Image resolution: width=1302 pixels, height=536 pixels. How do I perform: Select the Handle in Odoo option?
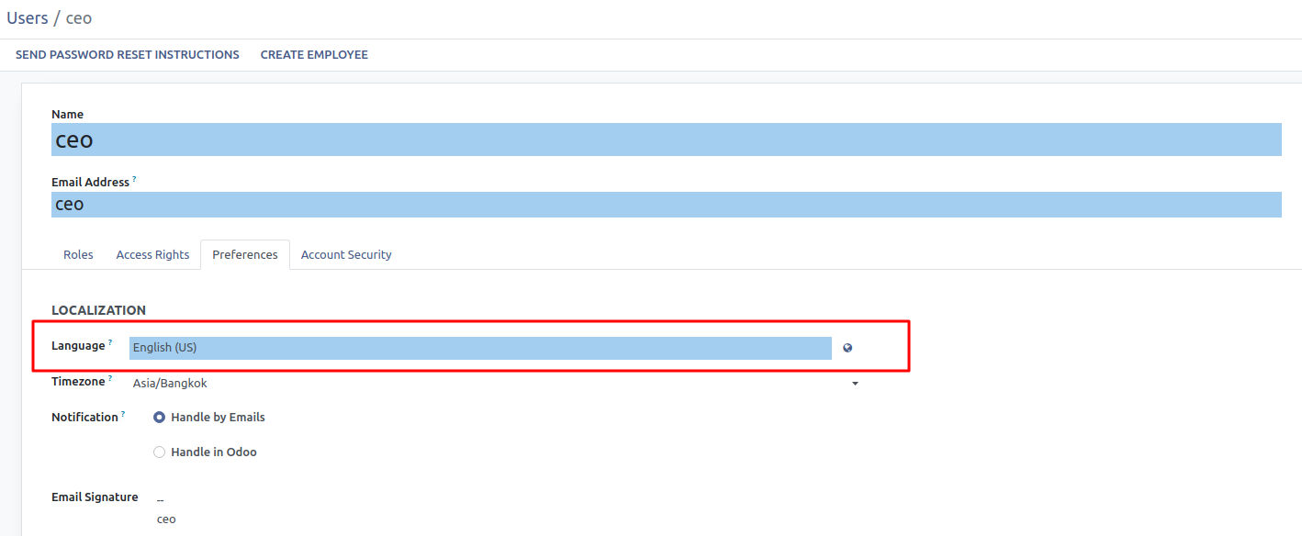pos(160,452)
